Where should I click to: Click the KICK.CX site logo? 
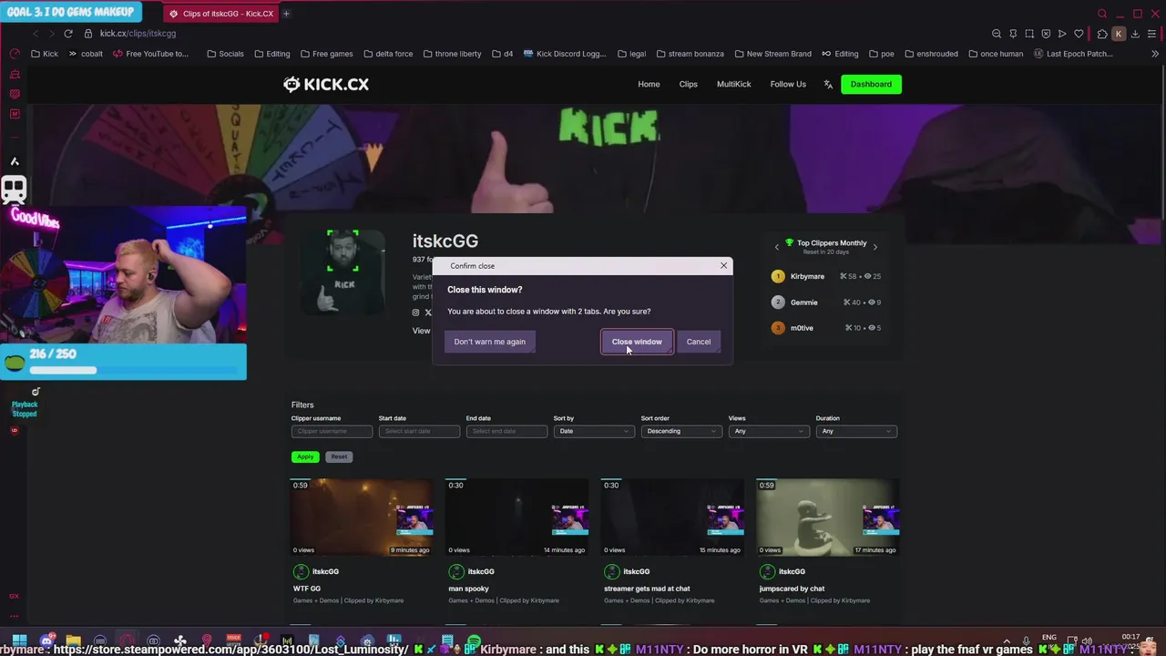(x=326, y=84)
